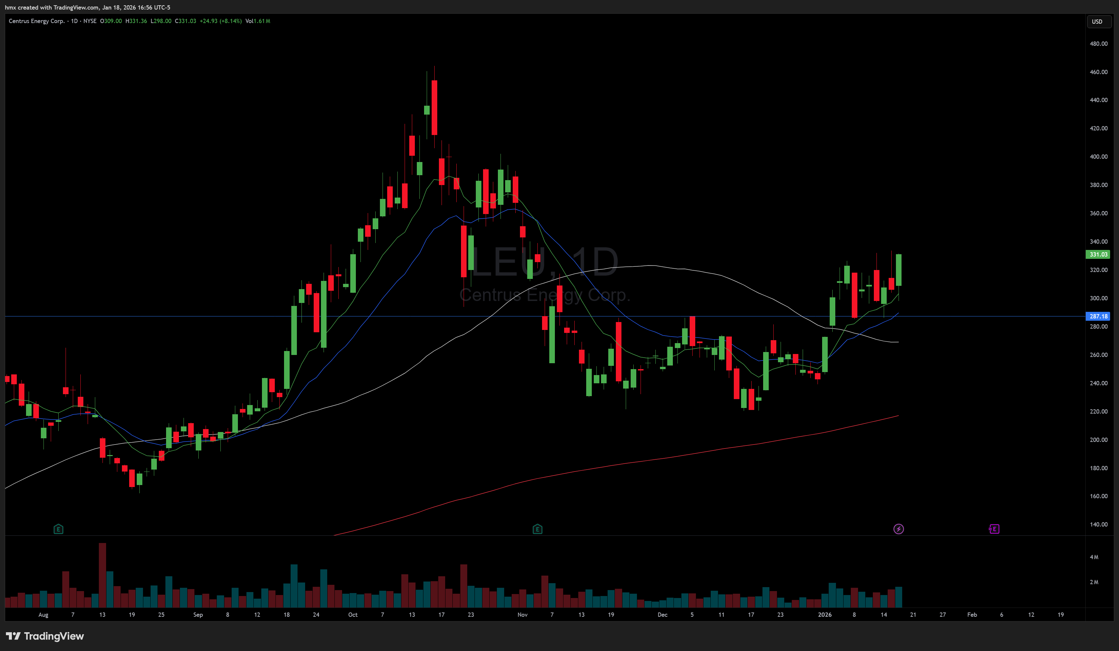Select the blue horizontal price line

pyautogui.click(x=178, y=316)
